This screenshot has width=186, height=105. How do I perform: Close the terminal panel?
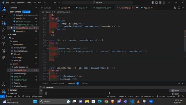183,83
